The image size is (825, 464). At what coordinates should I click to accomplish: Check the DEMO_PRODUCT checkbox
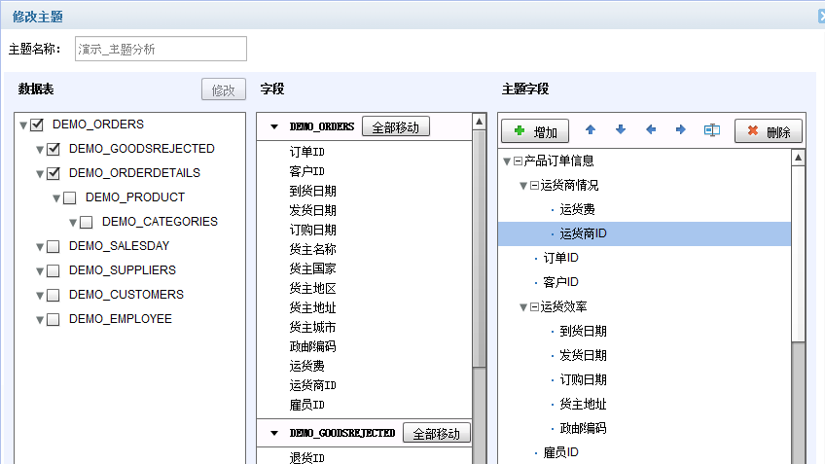[69, 197]
